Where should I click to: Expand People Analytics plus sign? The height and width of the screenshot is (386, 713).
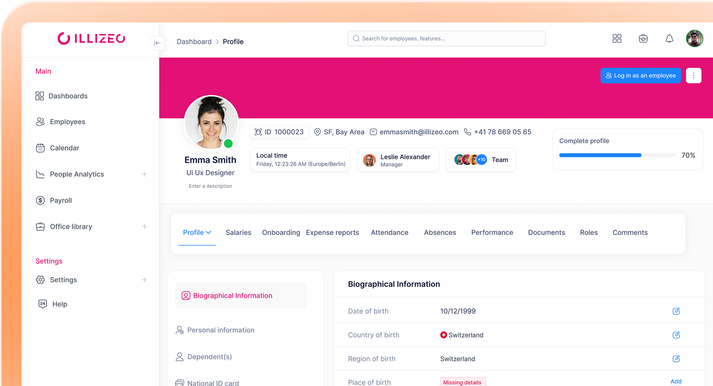[x=144, y=174]
